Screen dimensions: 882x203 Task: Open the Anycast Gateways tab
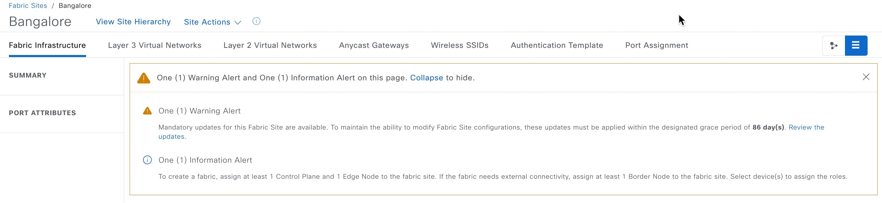(374, 45)
